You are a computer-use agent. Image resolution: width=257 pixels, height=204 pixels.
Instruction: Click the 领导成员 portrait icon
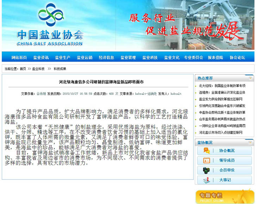(206, 160)
